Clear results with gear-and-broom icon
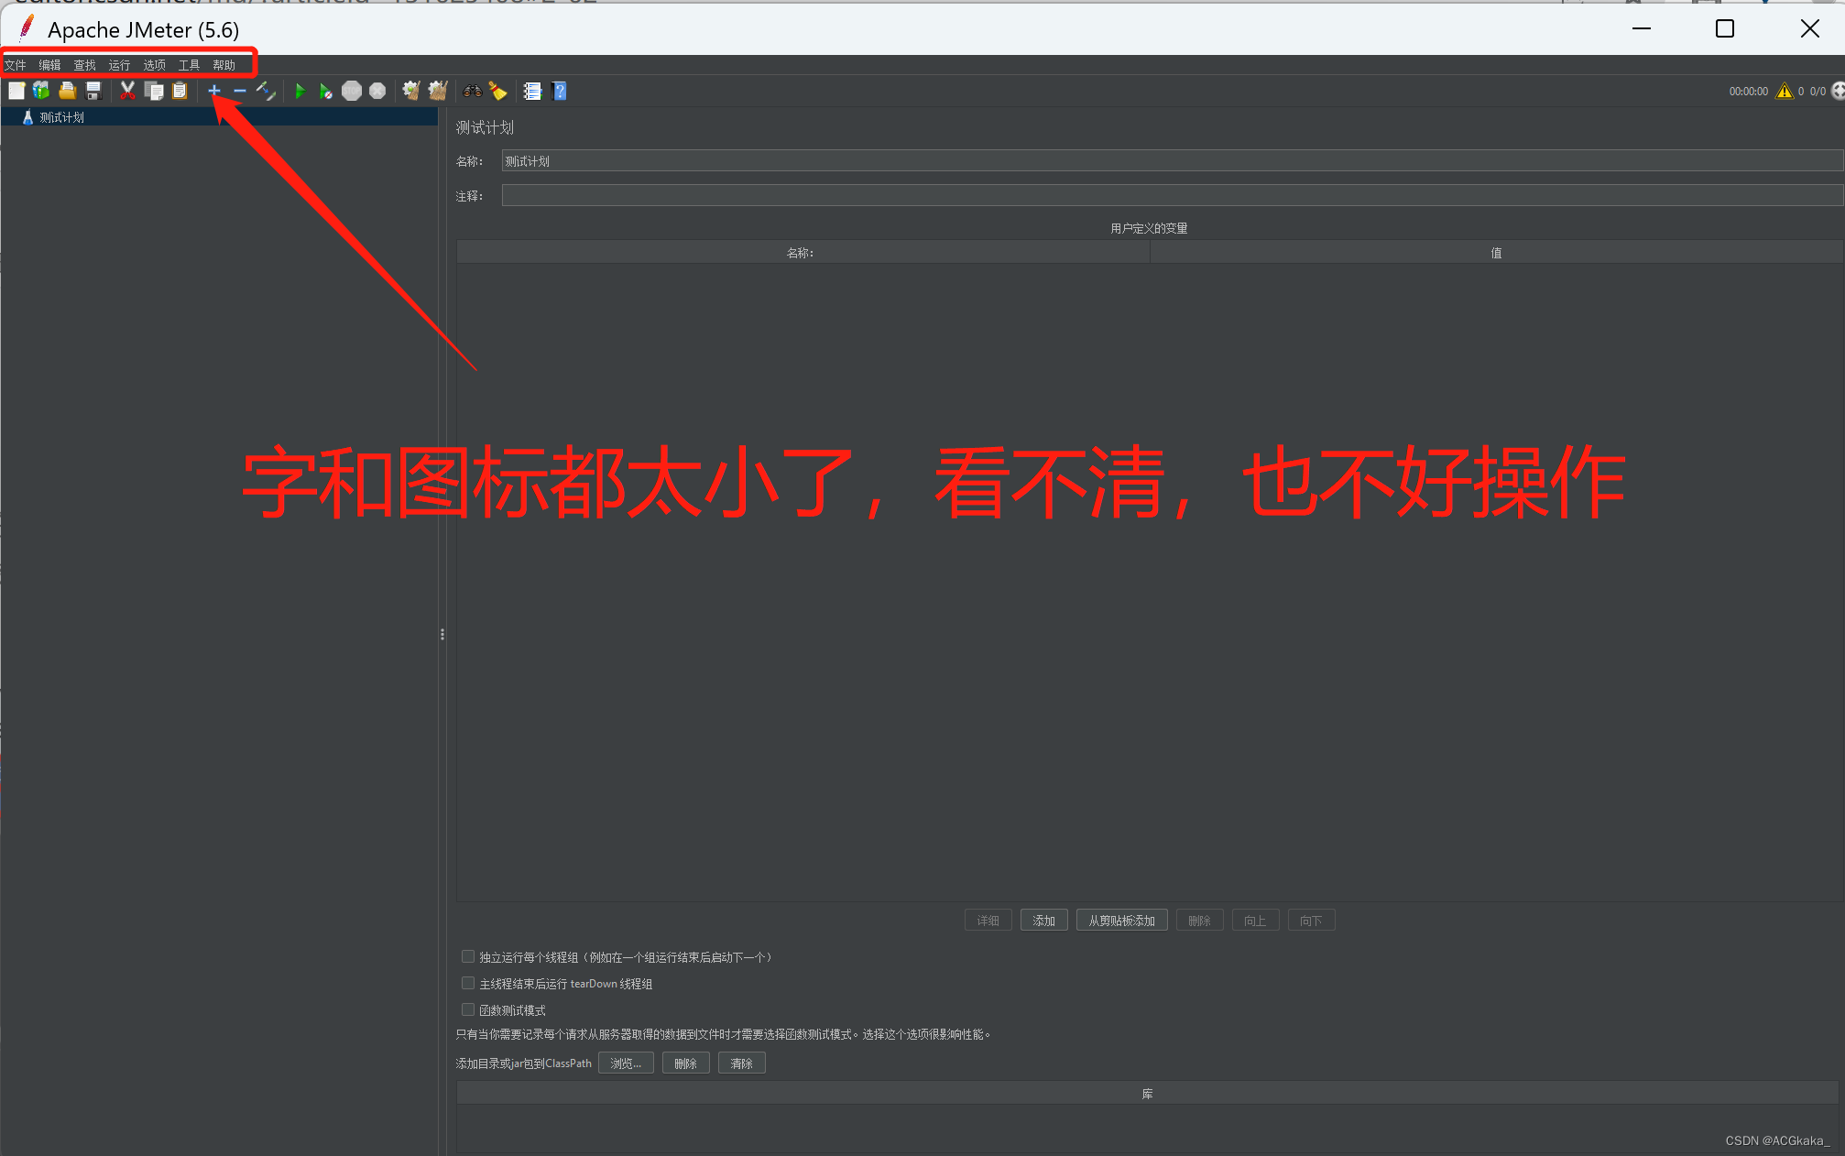 pos(411,91)
